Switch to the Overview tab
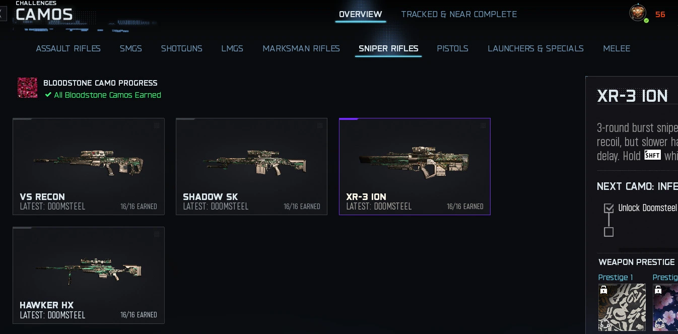 [361, 14]
